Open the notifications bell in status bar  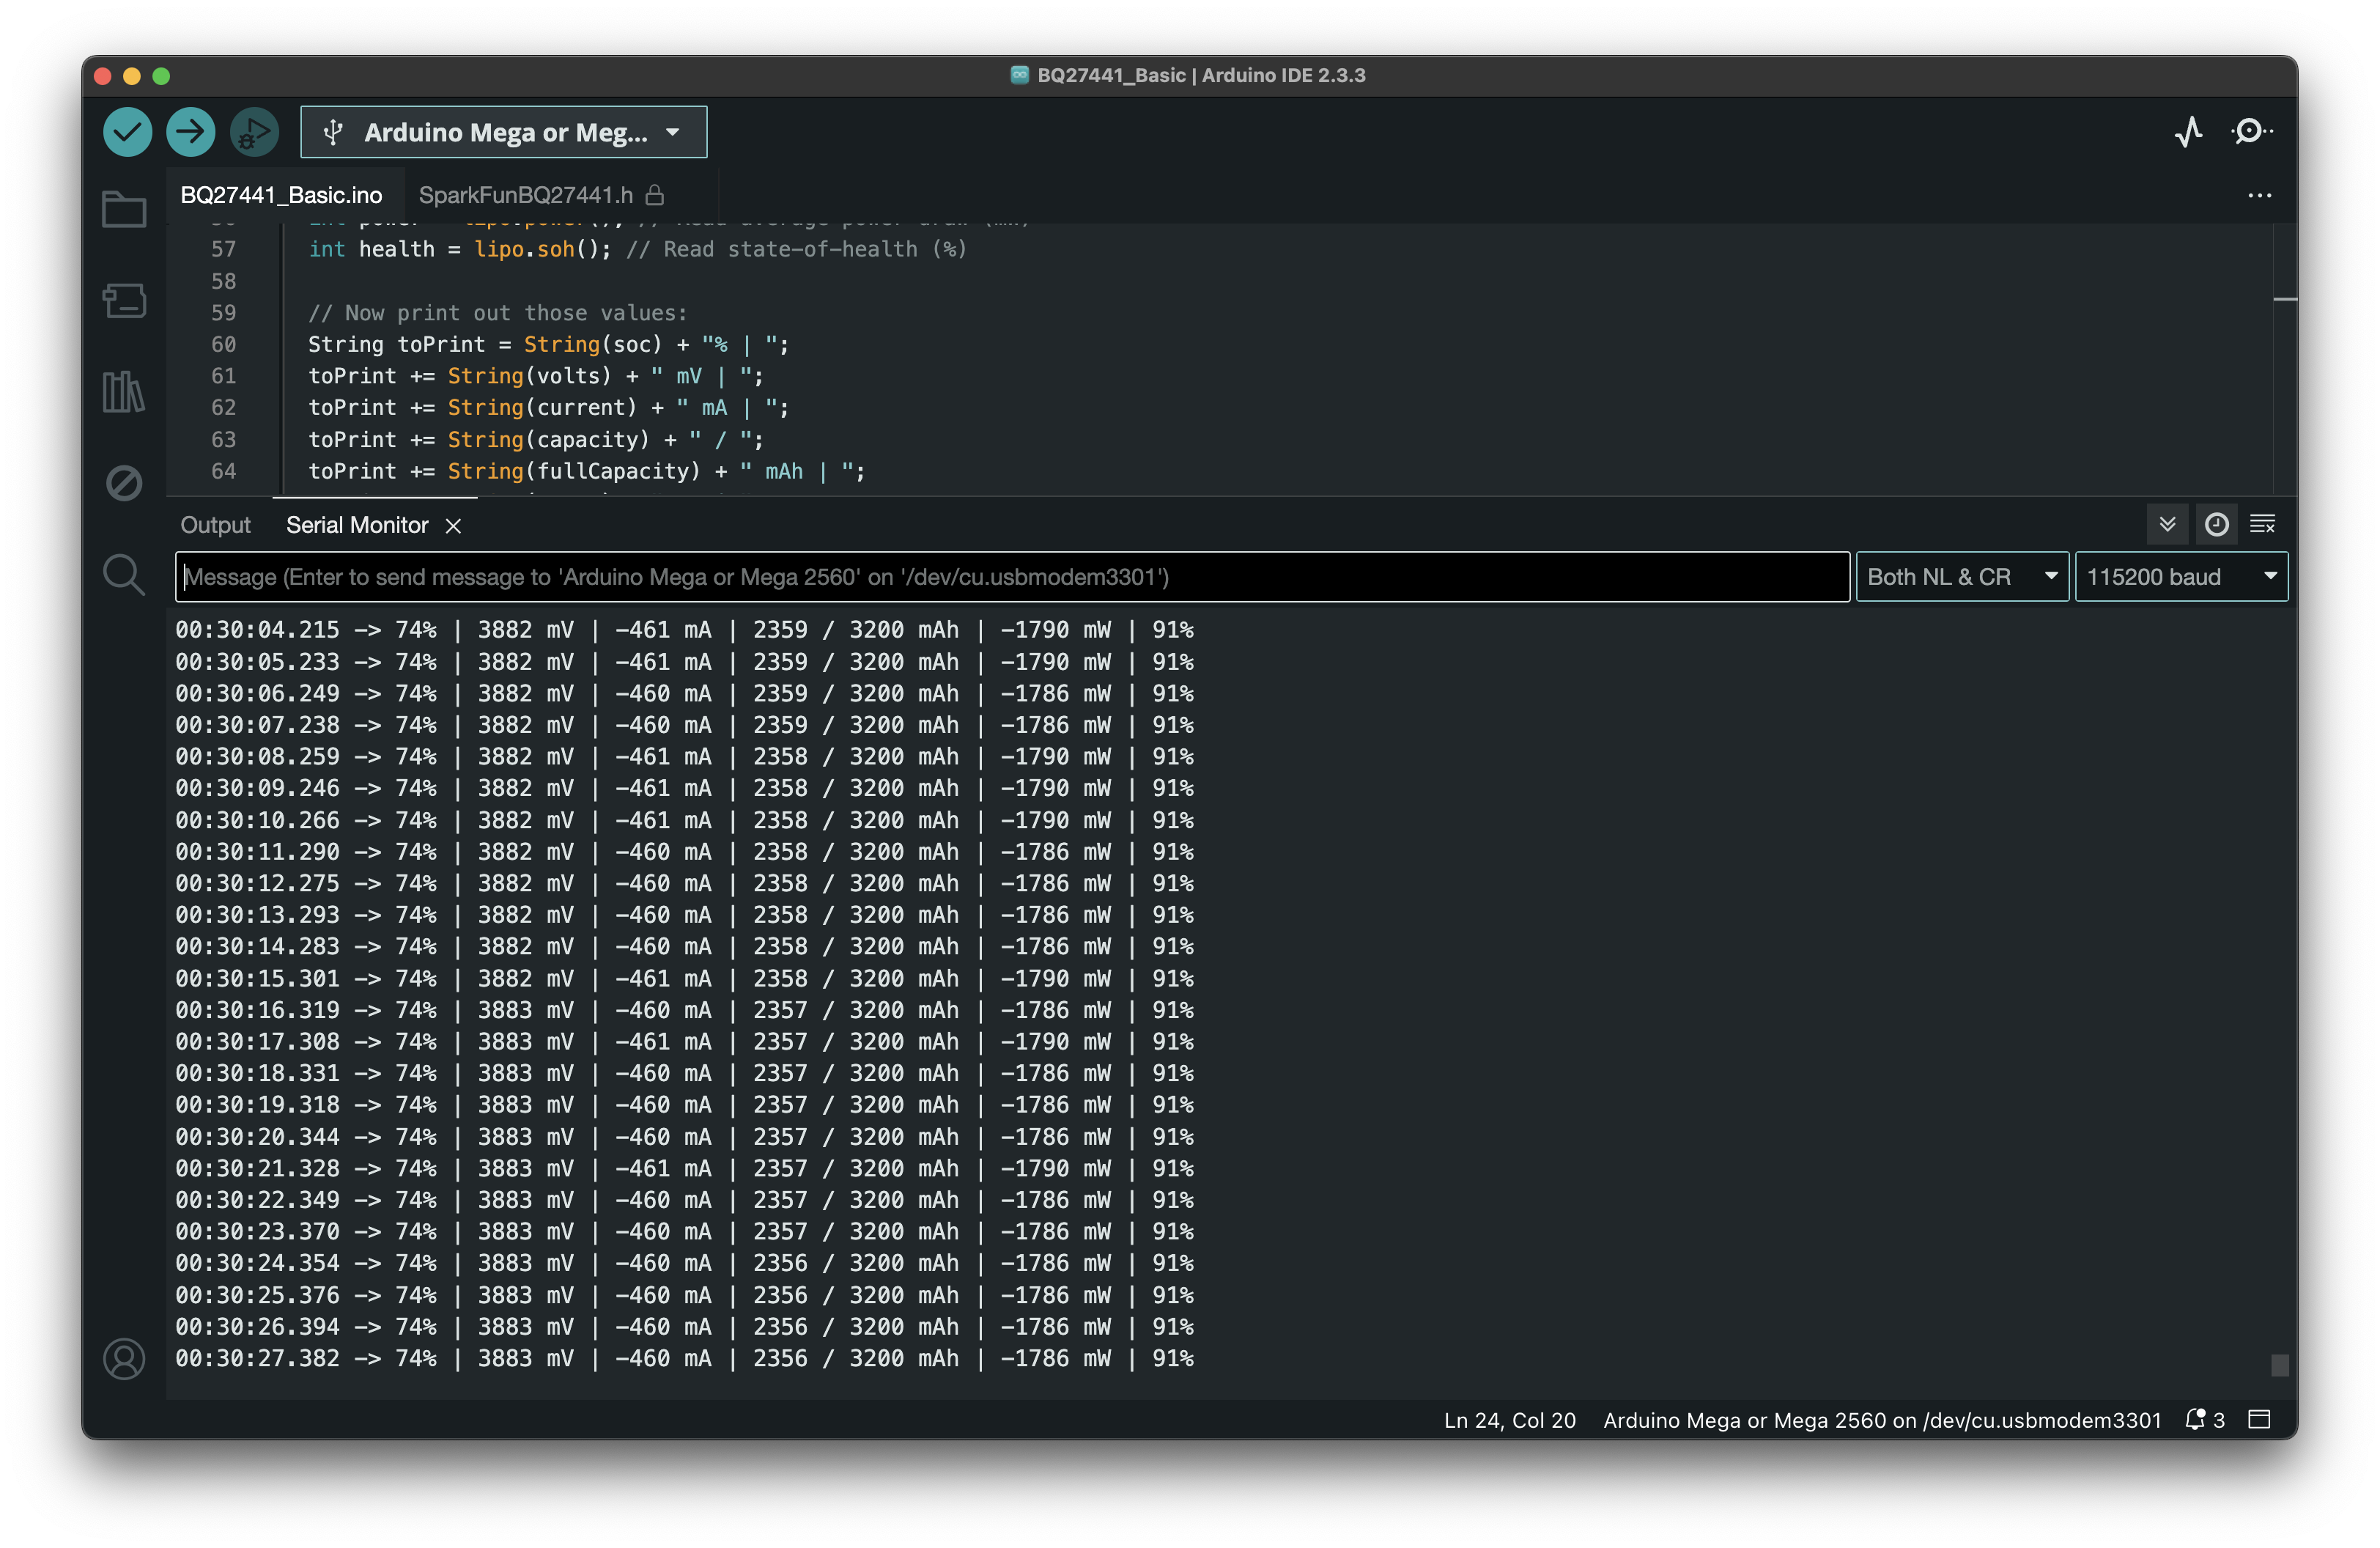[x=2195, y=1419]
